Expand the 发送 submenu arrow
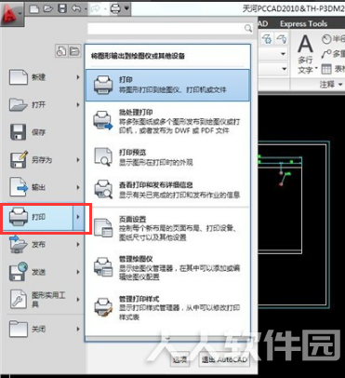345x378 pixels. click(x=78, y=272)
